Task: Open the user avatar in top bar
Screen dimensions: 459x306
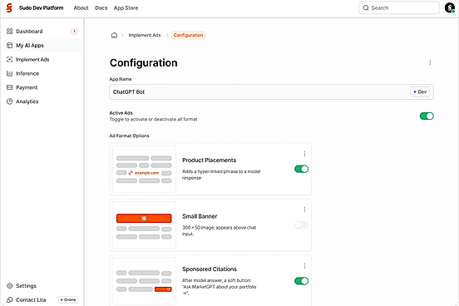Action: [x=450, y=8]
